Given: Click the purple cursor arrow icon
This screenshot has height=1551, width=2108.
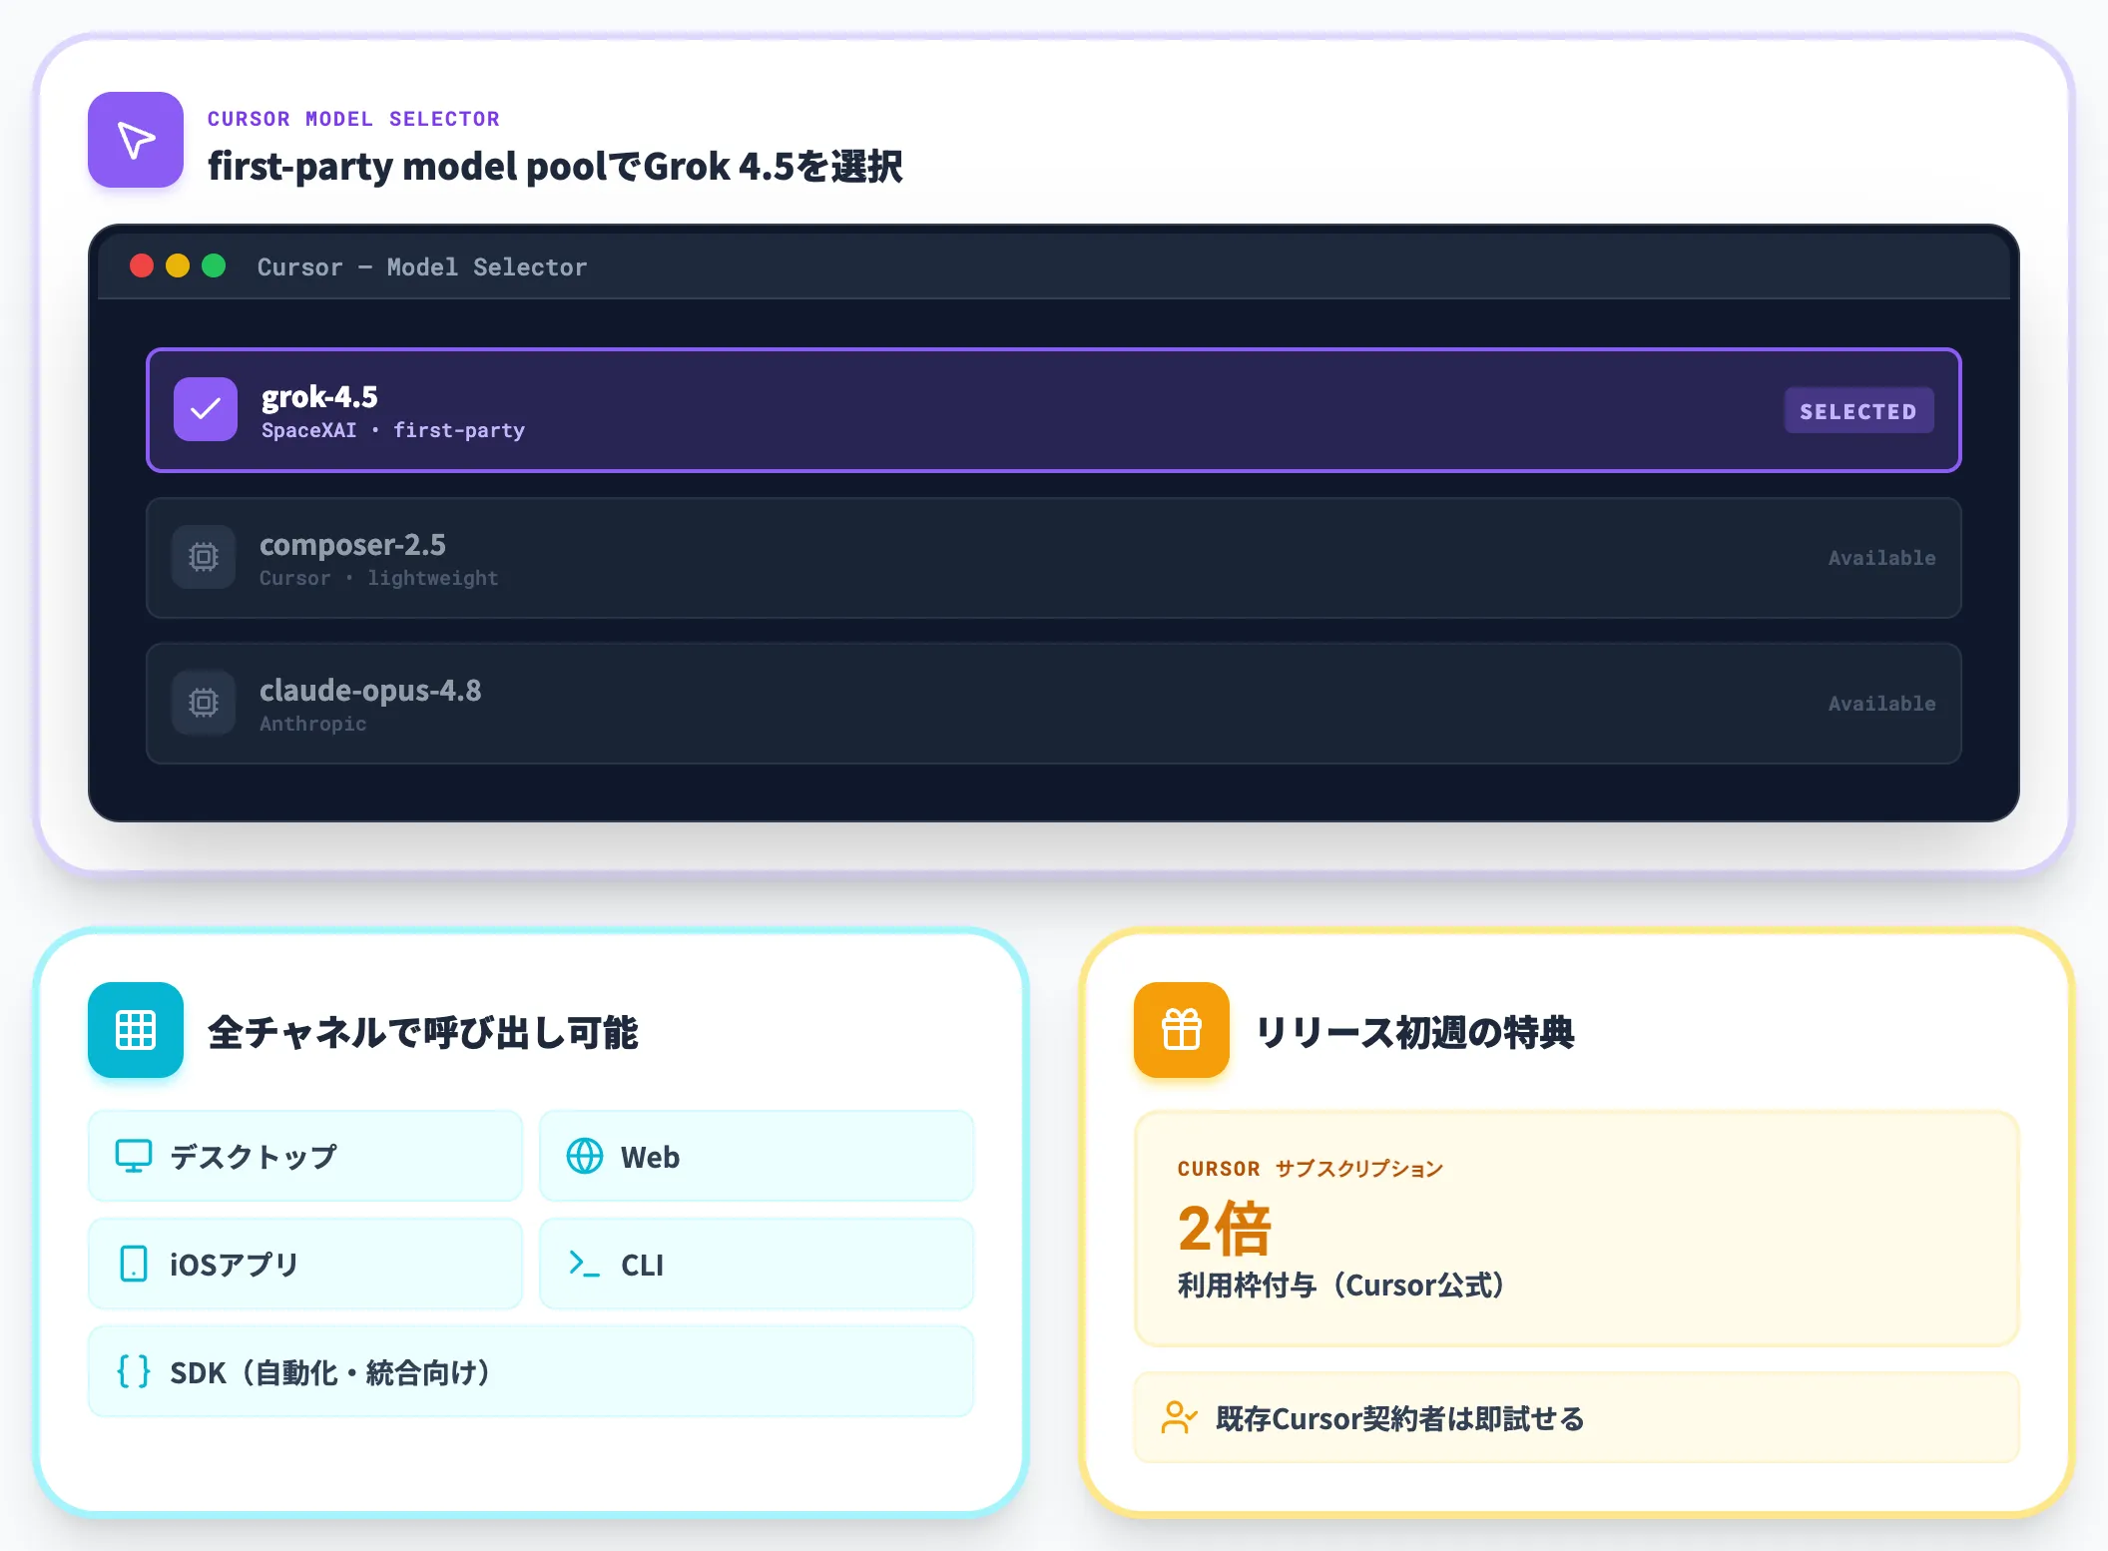Looking at the screenshot, I should (x=136, y=140).
